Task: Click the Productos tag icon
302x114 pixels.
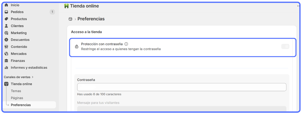Action: click(x=7, y=19)
